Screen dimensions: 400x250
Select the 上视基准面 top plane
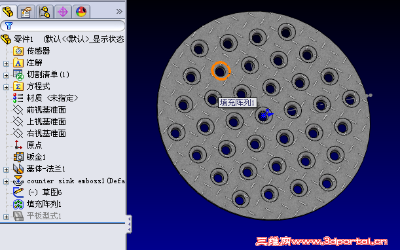coord(46,122)
